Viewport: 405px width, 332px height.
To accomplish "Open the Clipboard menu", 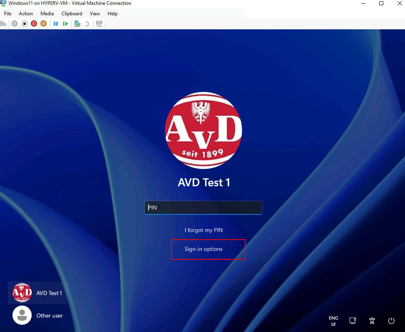I will [x=72, y=14].
